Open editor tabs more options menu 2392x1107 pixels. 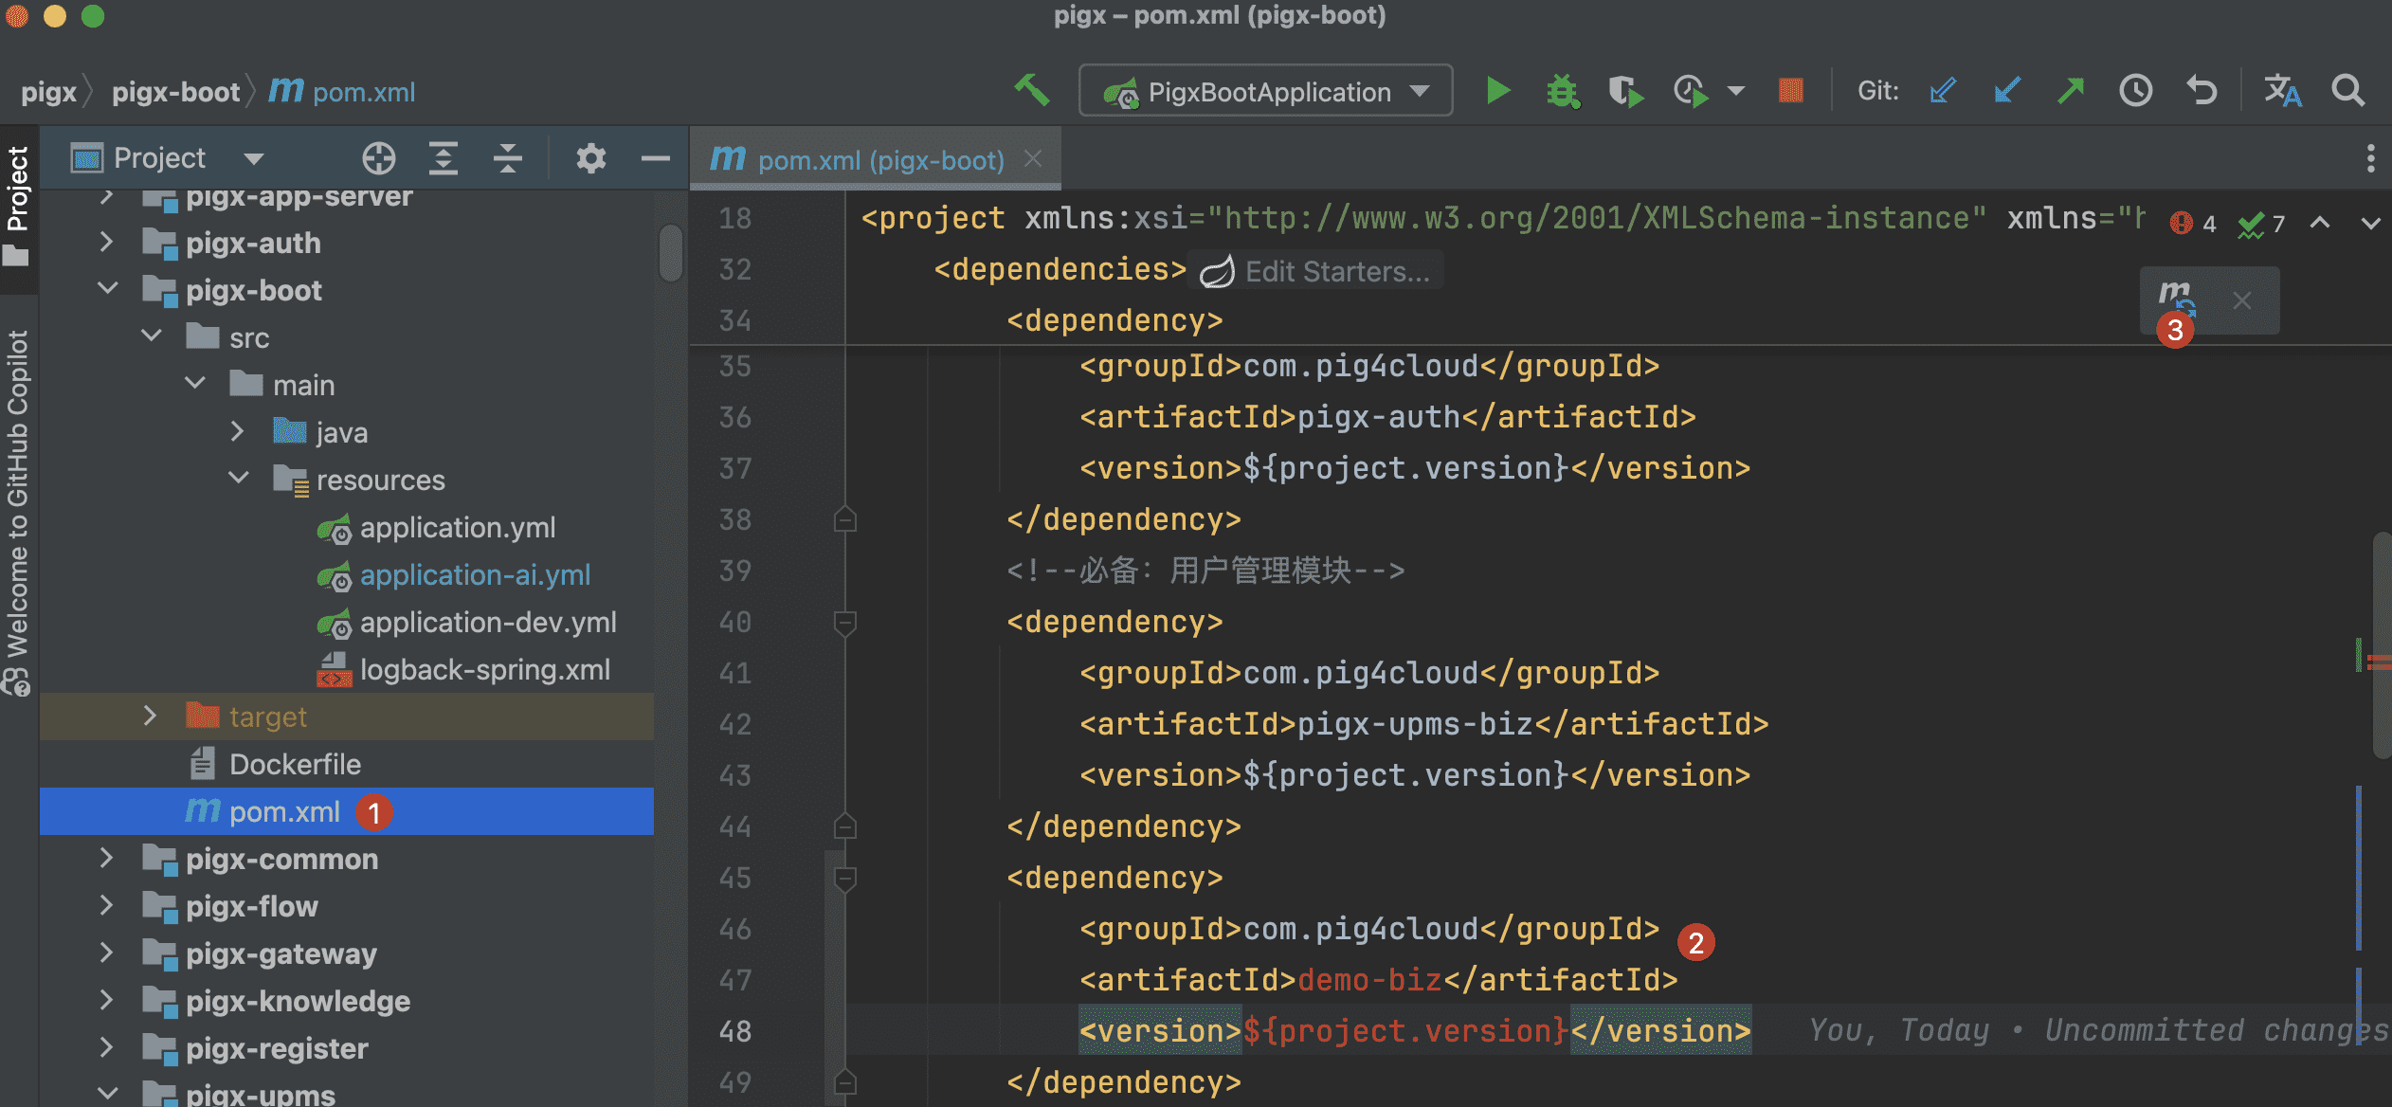click(x=2370, y=158)
